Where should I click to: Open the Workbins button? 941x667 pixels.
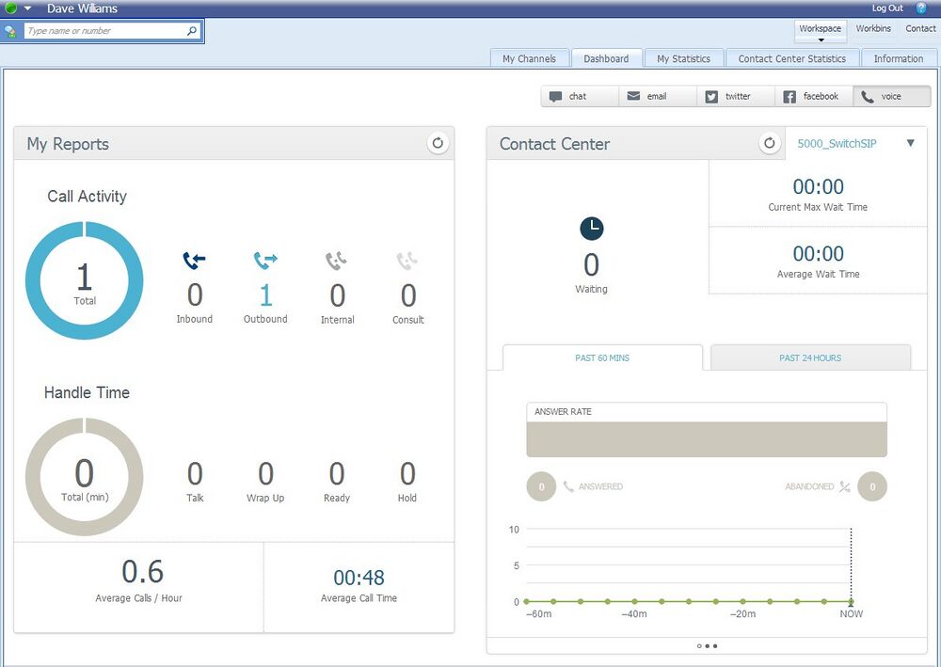[873, 28]
